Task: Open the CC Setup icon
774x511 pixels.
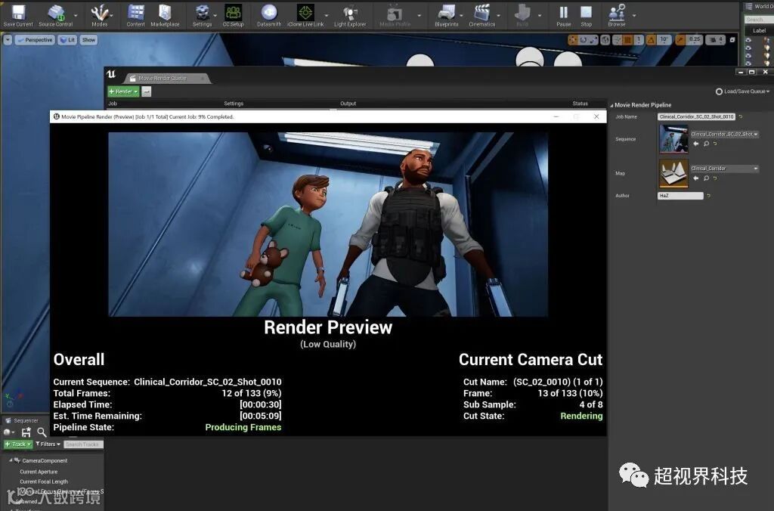Action: (x=233, y=16)
